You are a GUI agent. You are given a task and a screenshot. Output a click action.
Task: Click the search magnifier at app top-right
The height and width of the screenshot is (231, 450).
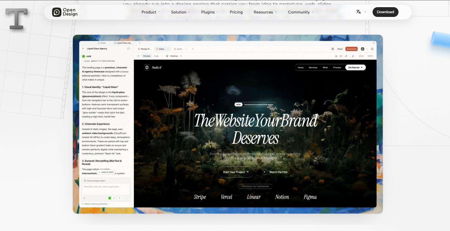point(374,43)
